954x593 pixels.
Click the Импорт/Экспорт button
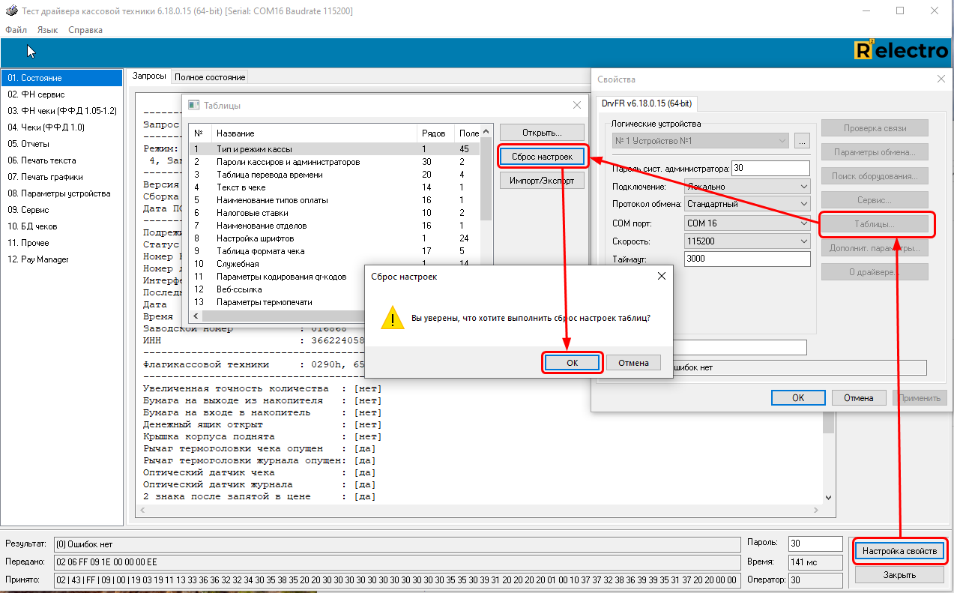tap(541, 181)
